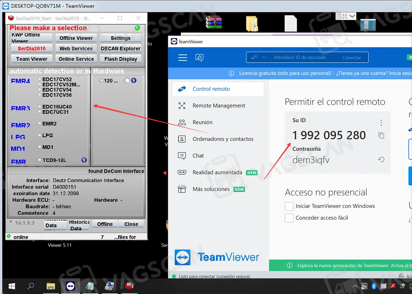Copy the TeamViewer ID with copy icon

381,136
